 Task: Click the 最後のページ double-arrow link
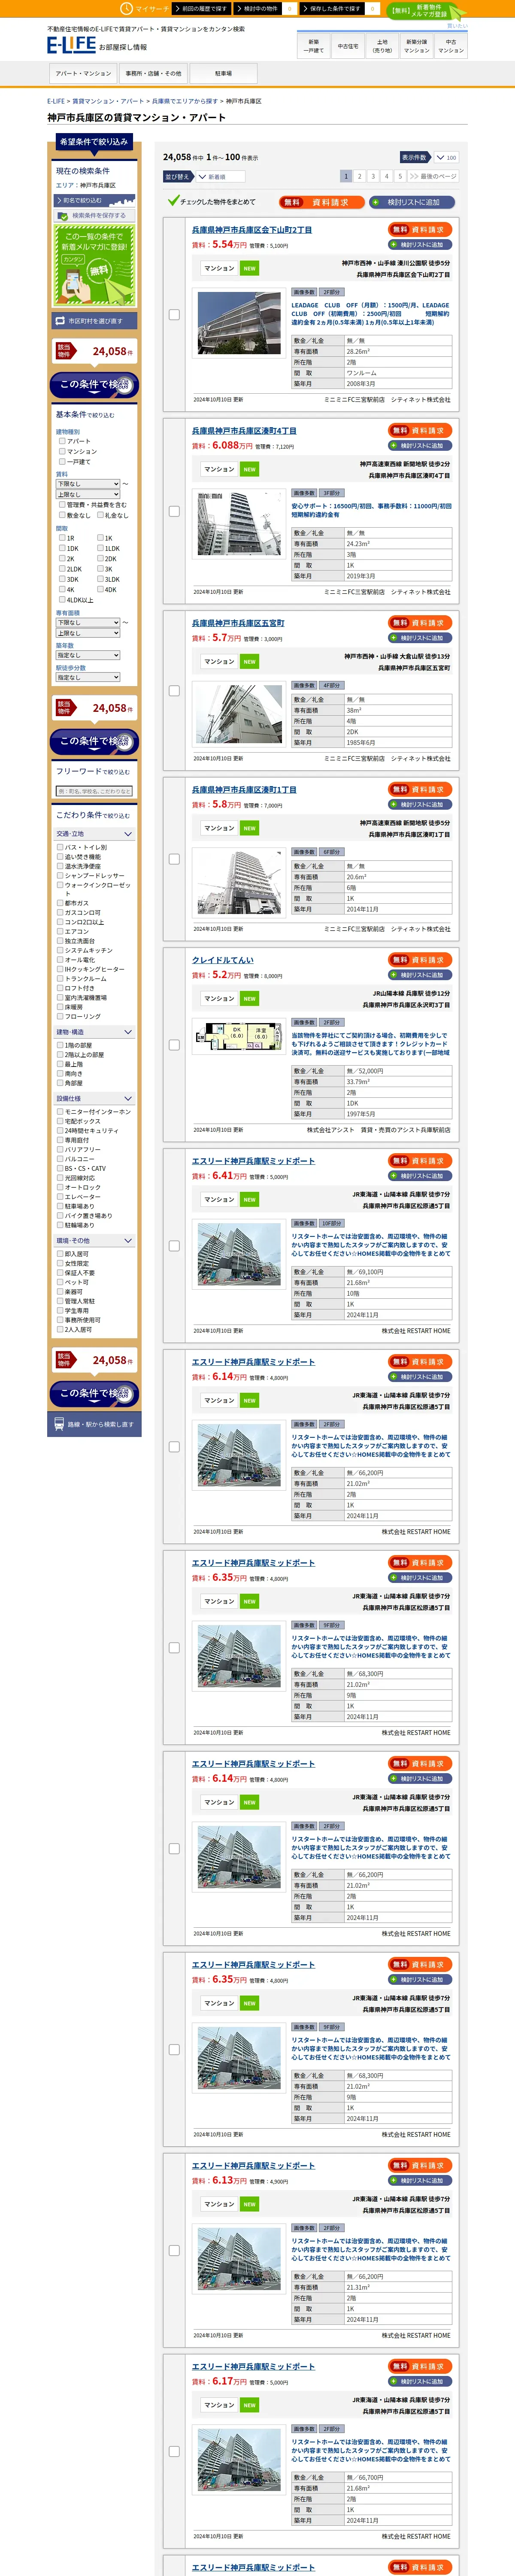point(432,176)
